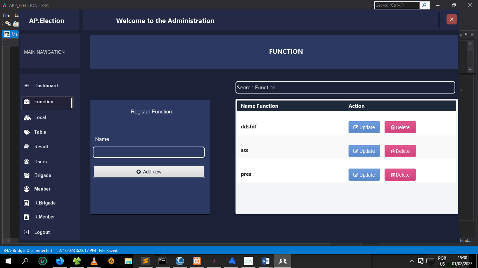Open File Explorer from the taskbar
Viewport: 478px width, 268px height.
(128, 261)
